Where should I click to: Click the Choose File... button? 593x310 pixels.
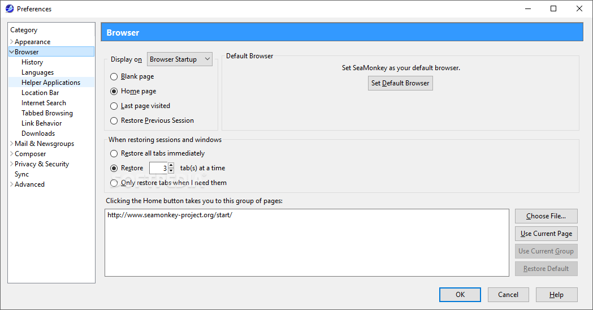546,216
